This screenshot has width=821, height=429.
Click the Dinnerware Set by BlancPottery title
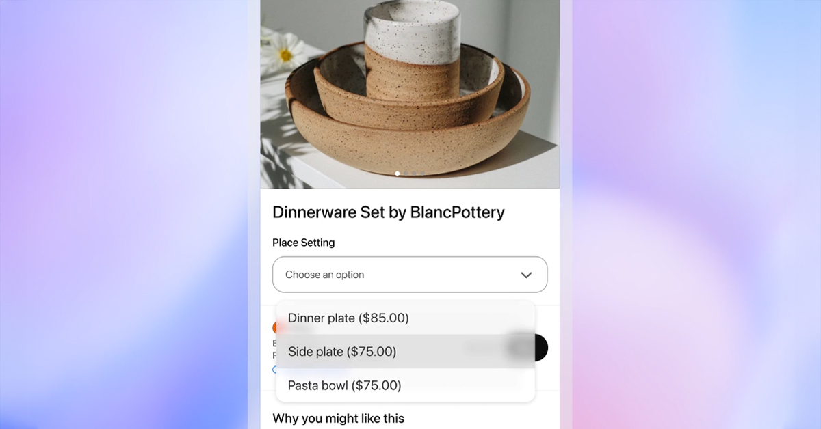(x=389, y=212)
